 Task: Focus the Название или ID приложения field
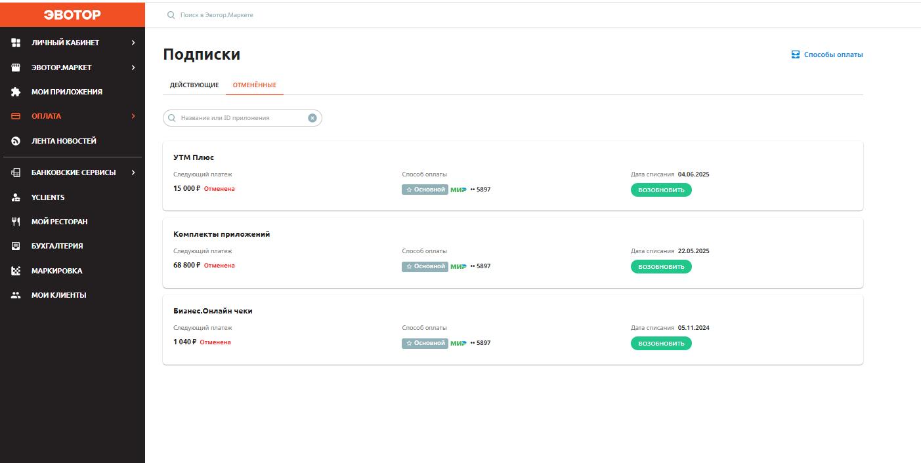point(242,118)
